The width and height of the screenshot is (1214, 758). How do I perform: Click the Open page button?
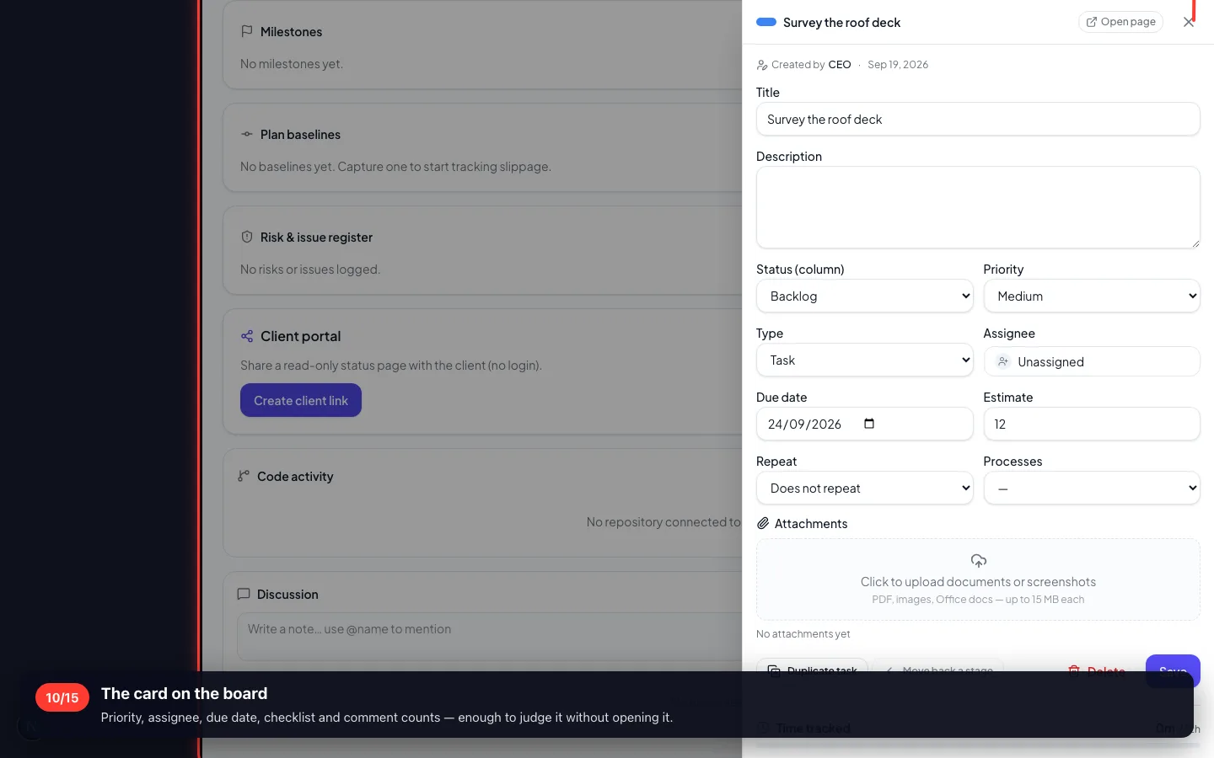click(1120, 22)
